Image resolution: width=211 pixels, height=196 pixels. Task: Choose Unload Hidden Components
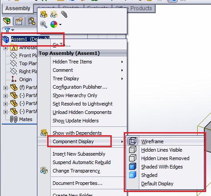[x=89, y=112]
